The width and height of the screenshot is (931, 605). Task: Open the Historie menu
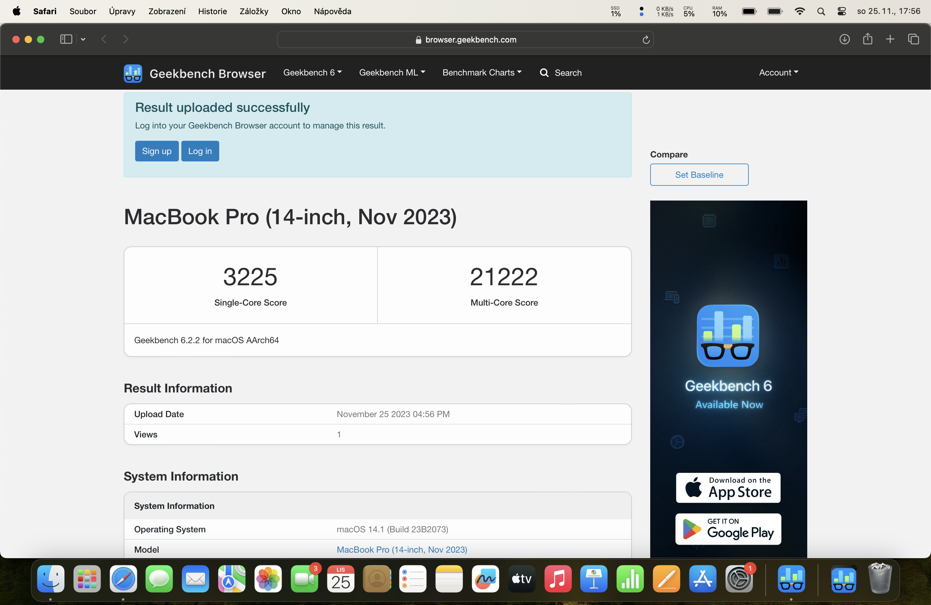point(212,11)
